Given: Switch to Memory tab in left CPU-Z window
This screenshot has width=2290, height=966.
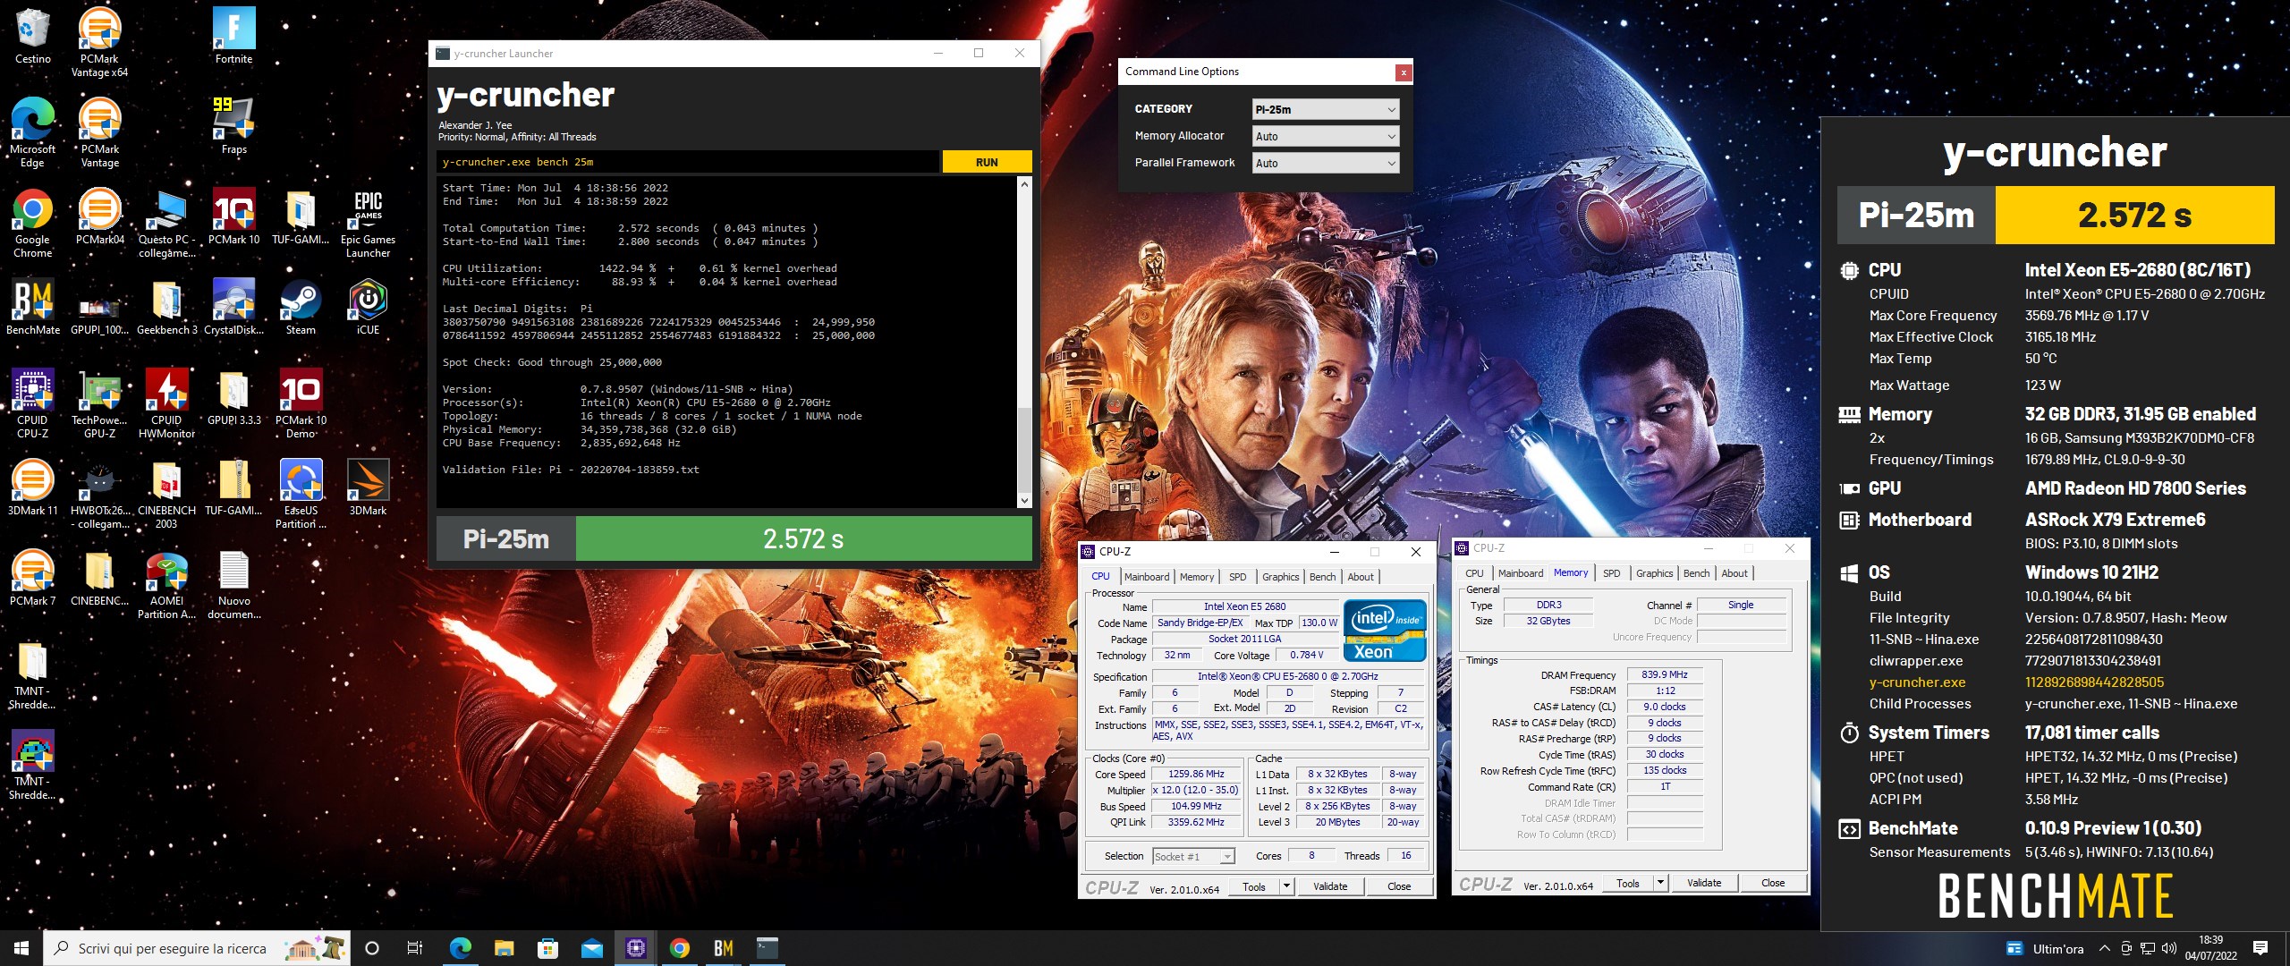Looking at the screenshot, I should [x=1196, y=577].
